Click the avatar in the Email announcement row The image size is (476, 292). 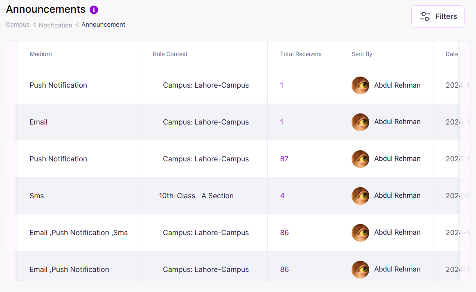(x=360, y=122)
